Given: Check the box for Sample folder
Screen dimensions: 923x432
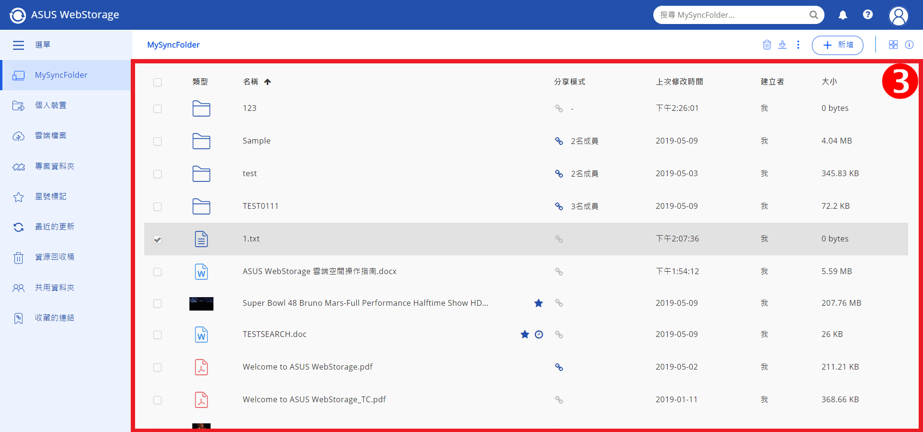Looking at the screenshot, I should [x=157, y=142].
